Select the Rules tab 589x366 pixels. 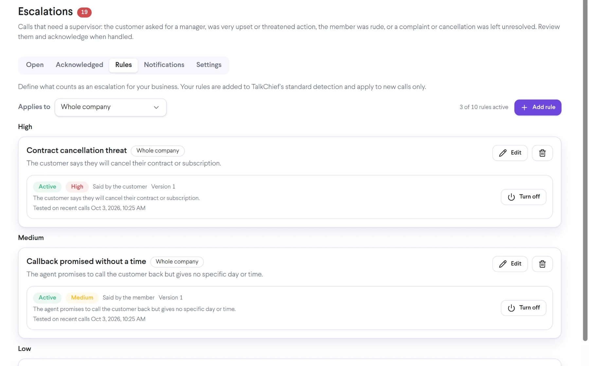[x=123, y=65]
